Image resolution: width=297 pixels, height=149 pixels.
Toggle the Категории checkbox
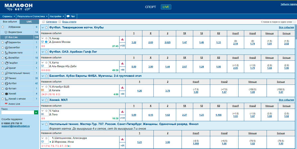[x=43, y=22]
